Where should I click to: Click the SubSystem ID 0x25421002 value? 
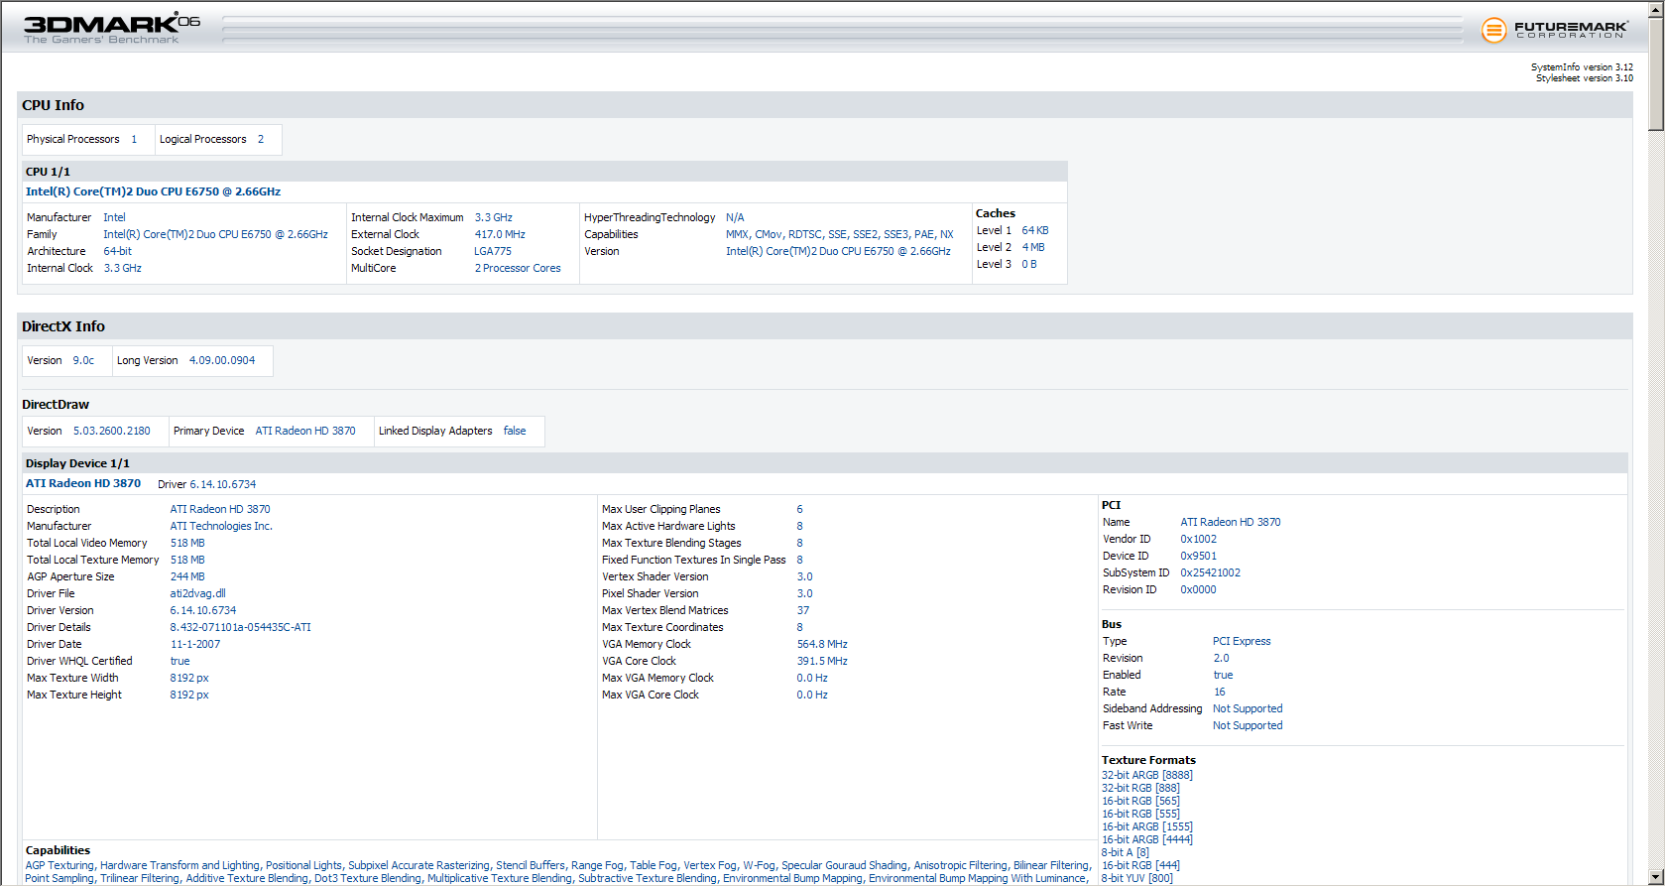[1210, 572]
